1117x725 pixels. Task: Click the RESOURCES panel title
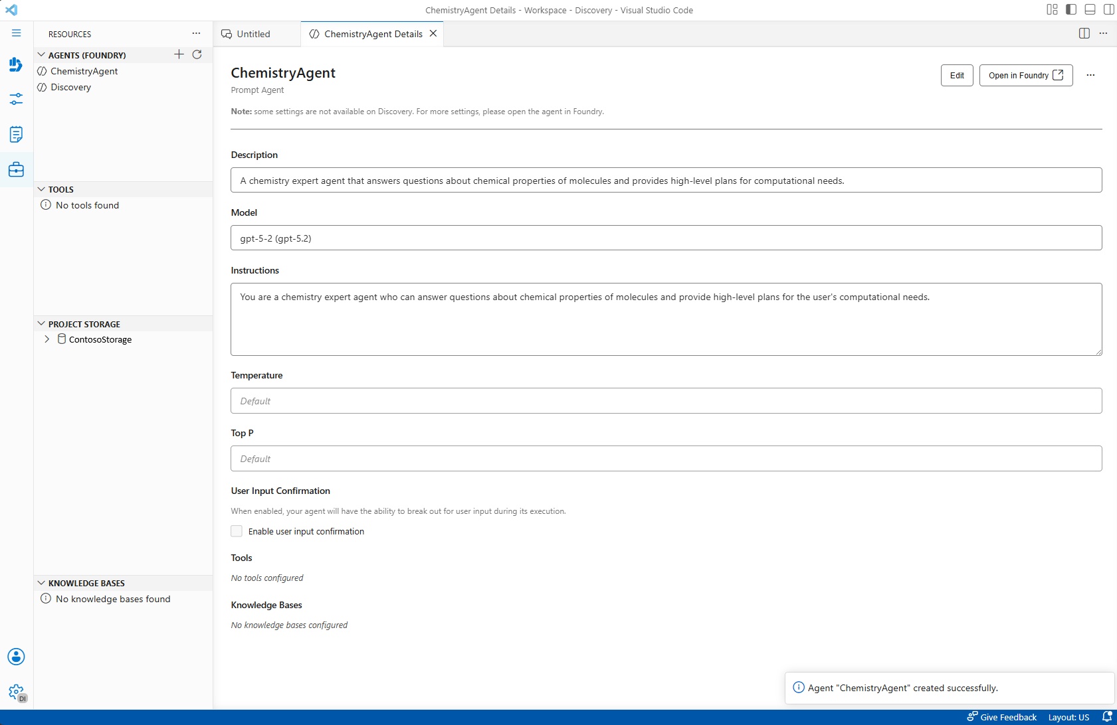point(70,34)
